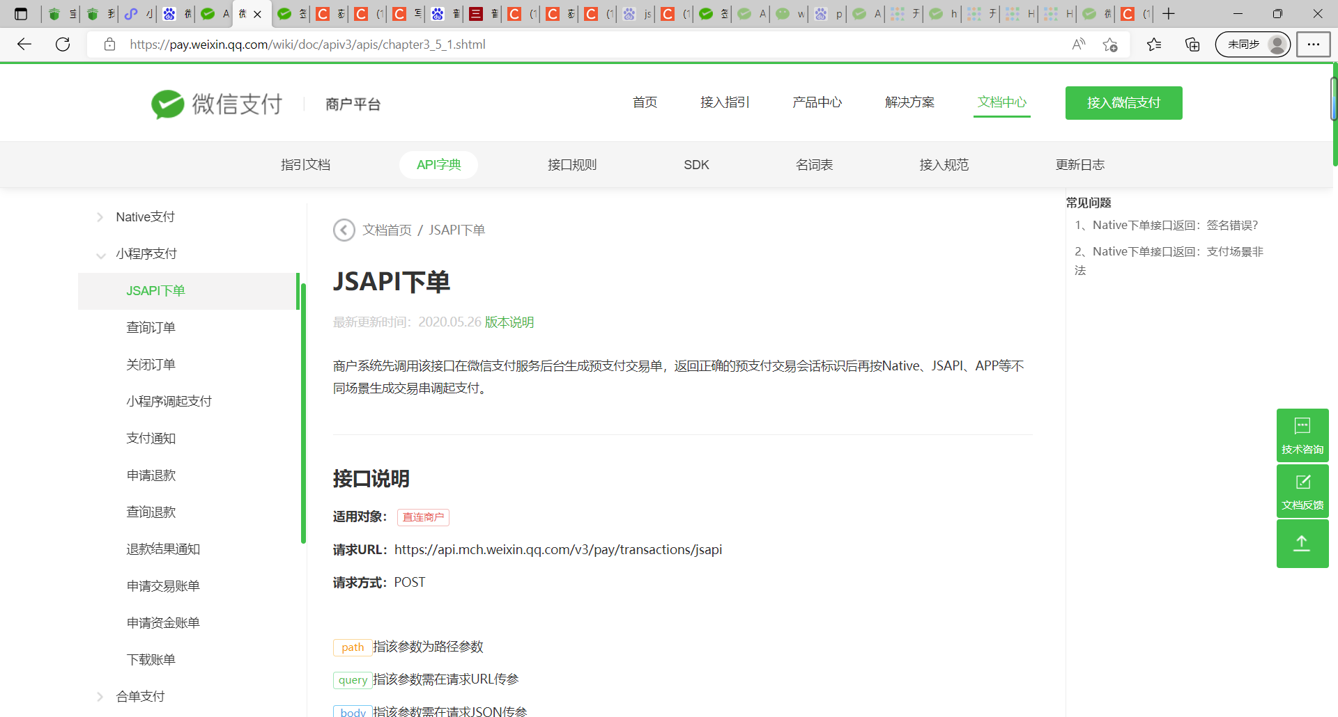Switch to the SDK tab

(x=696, y=164)
